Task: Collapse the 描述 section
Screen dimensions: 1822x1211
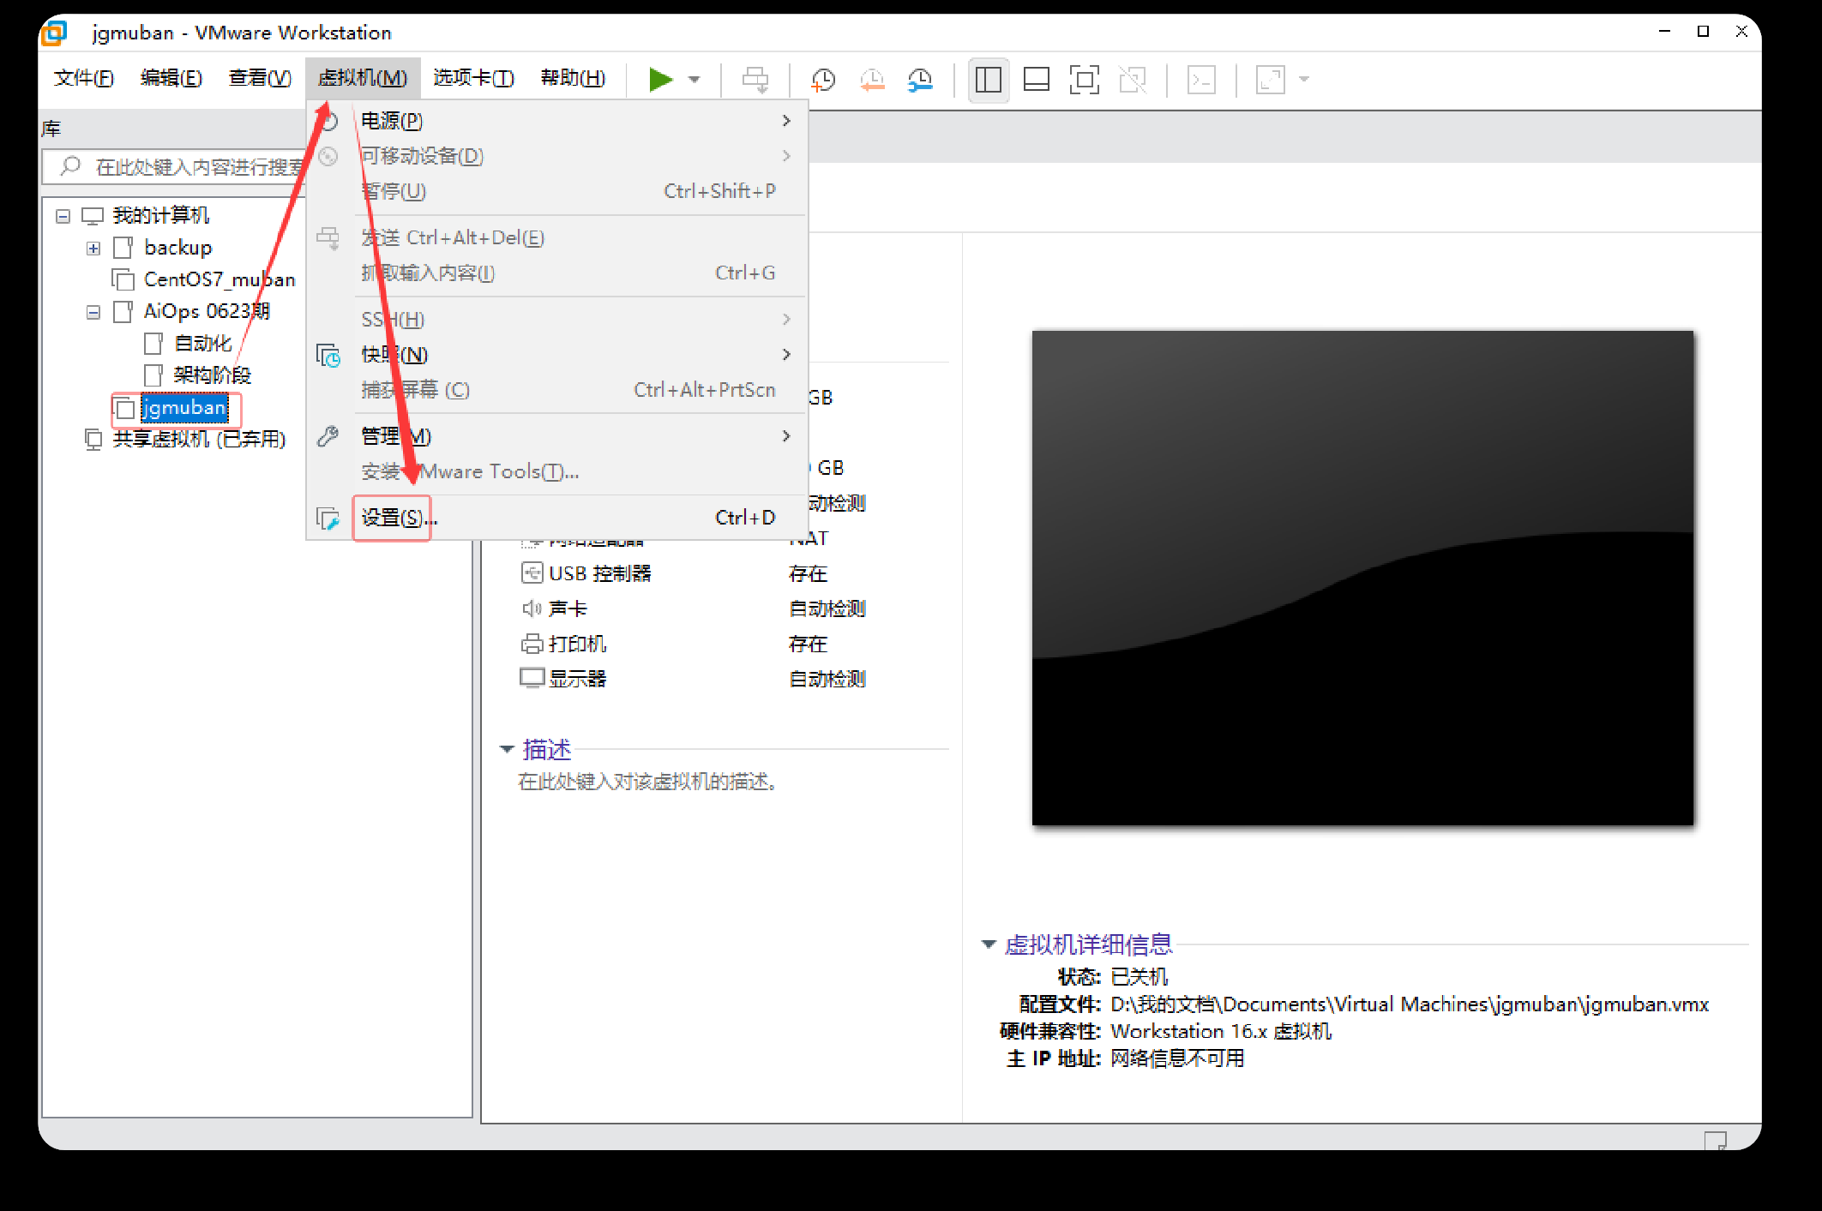Action: (507, 750)
